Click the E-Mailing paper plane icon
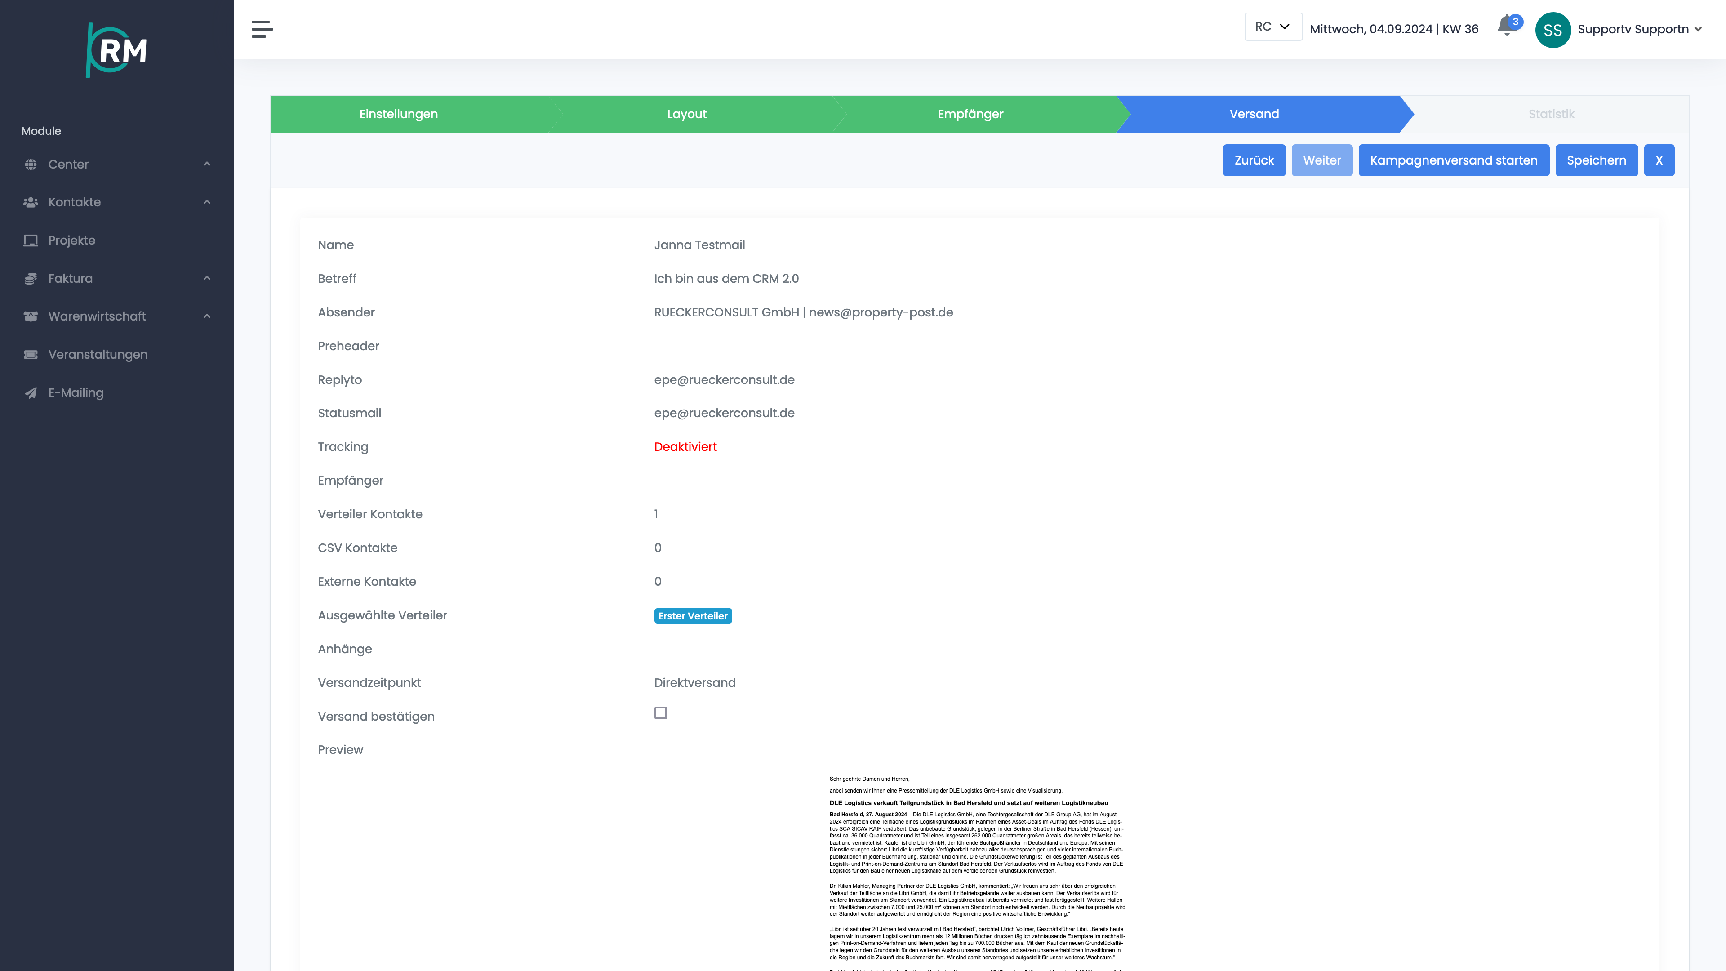The width and height of the screenshot is (1726, 971). tap(31, 393)
